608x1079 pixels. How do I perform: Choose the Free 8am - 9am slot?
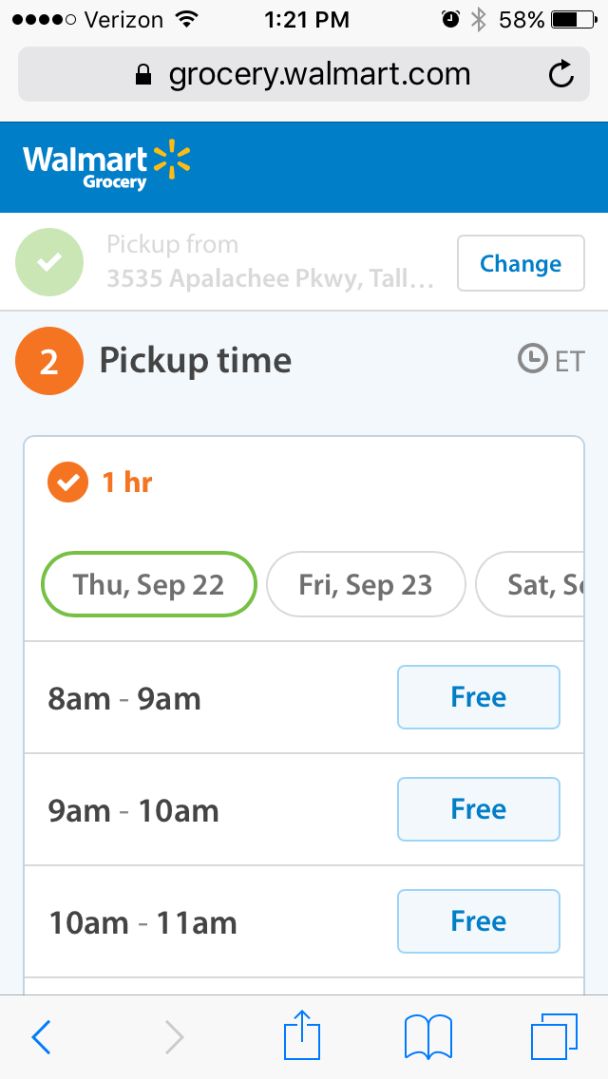tap(479, 697)
